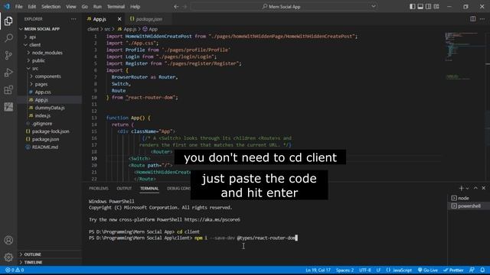
Task: Expand the OUTLINE section
Action: [x=32, y=254]
